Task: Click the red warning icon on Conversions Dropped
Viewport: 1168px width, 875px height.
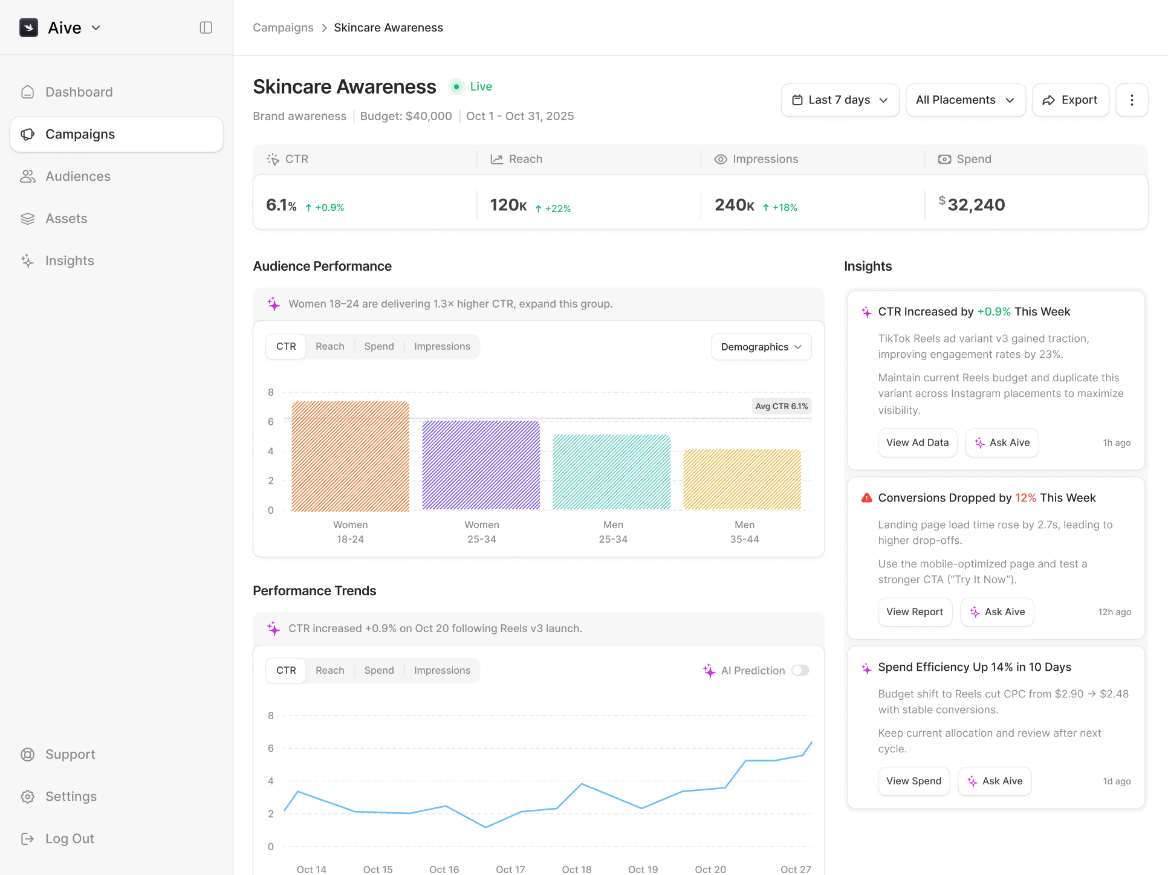Action: (867, 498)
